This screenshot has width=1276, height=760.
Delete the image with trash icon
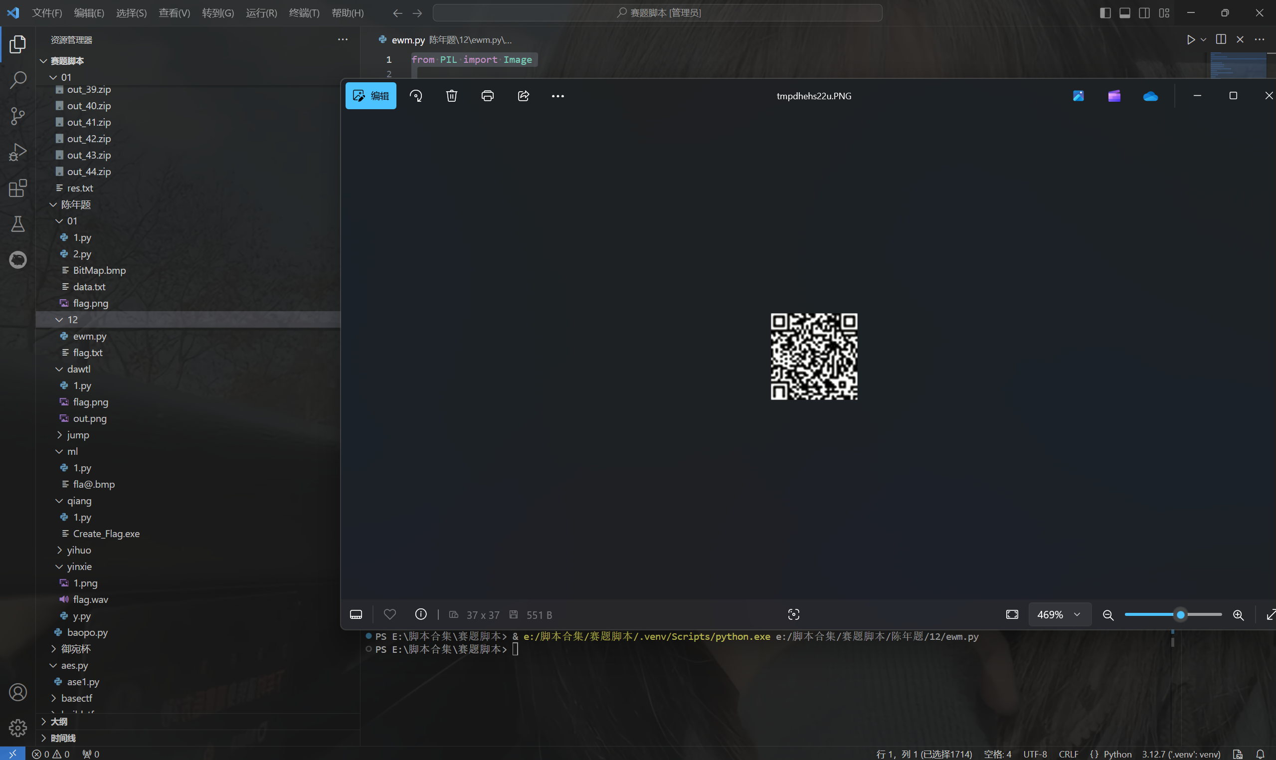tap(452, 96)
